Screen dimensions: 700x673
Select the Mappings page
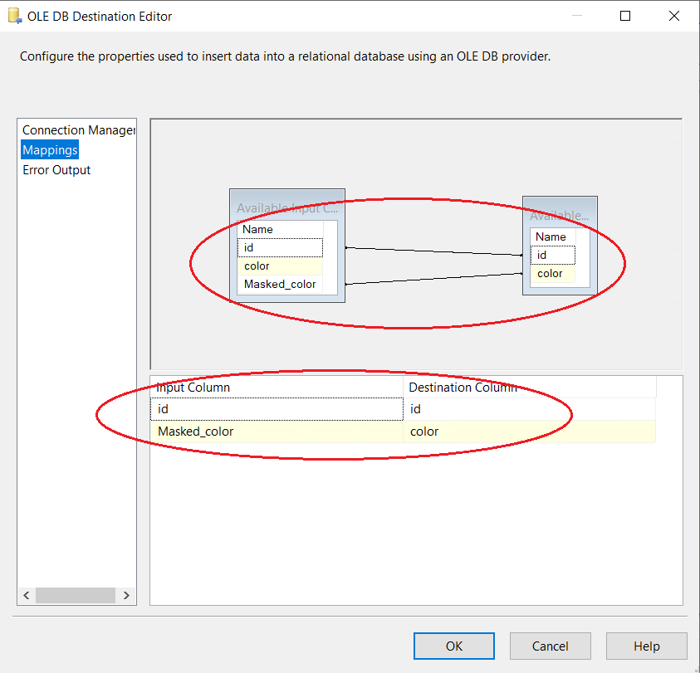coord(50,150)
